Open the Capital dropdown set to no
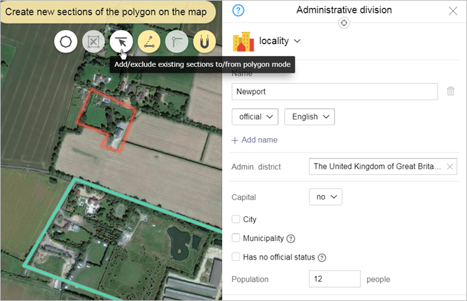Image resolution: width=467 pixels, height=301 pixels. pos(326,197)
